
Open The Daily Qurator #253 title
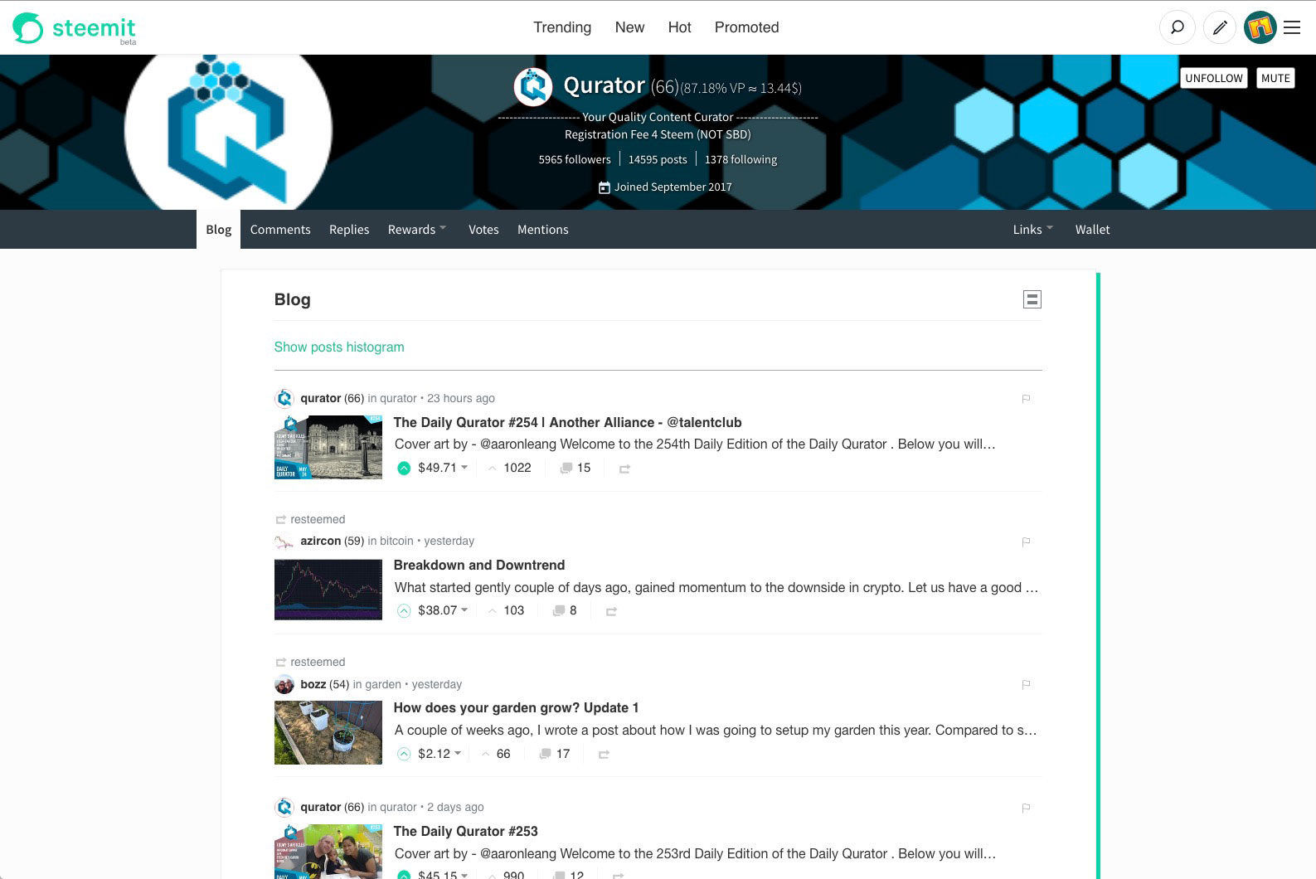click(465, 831)
